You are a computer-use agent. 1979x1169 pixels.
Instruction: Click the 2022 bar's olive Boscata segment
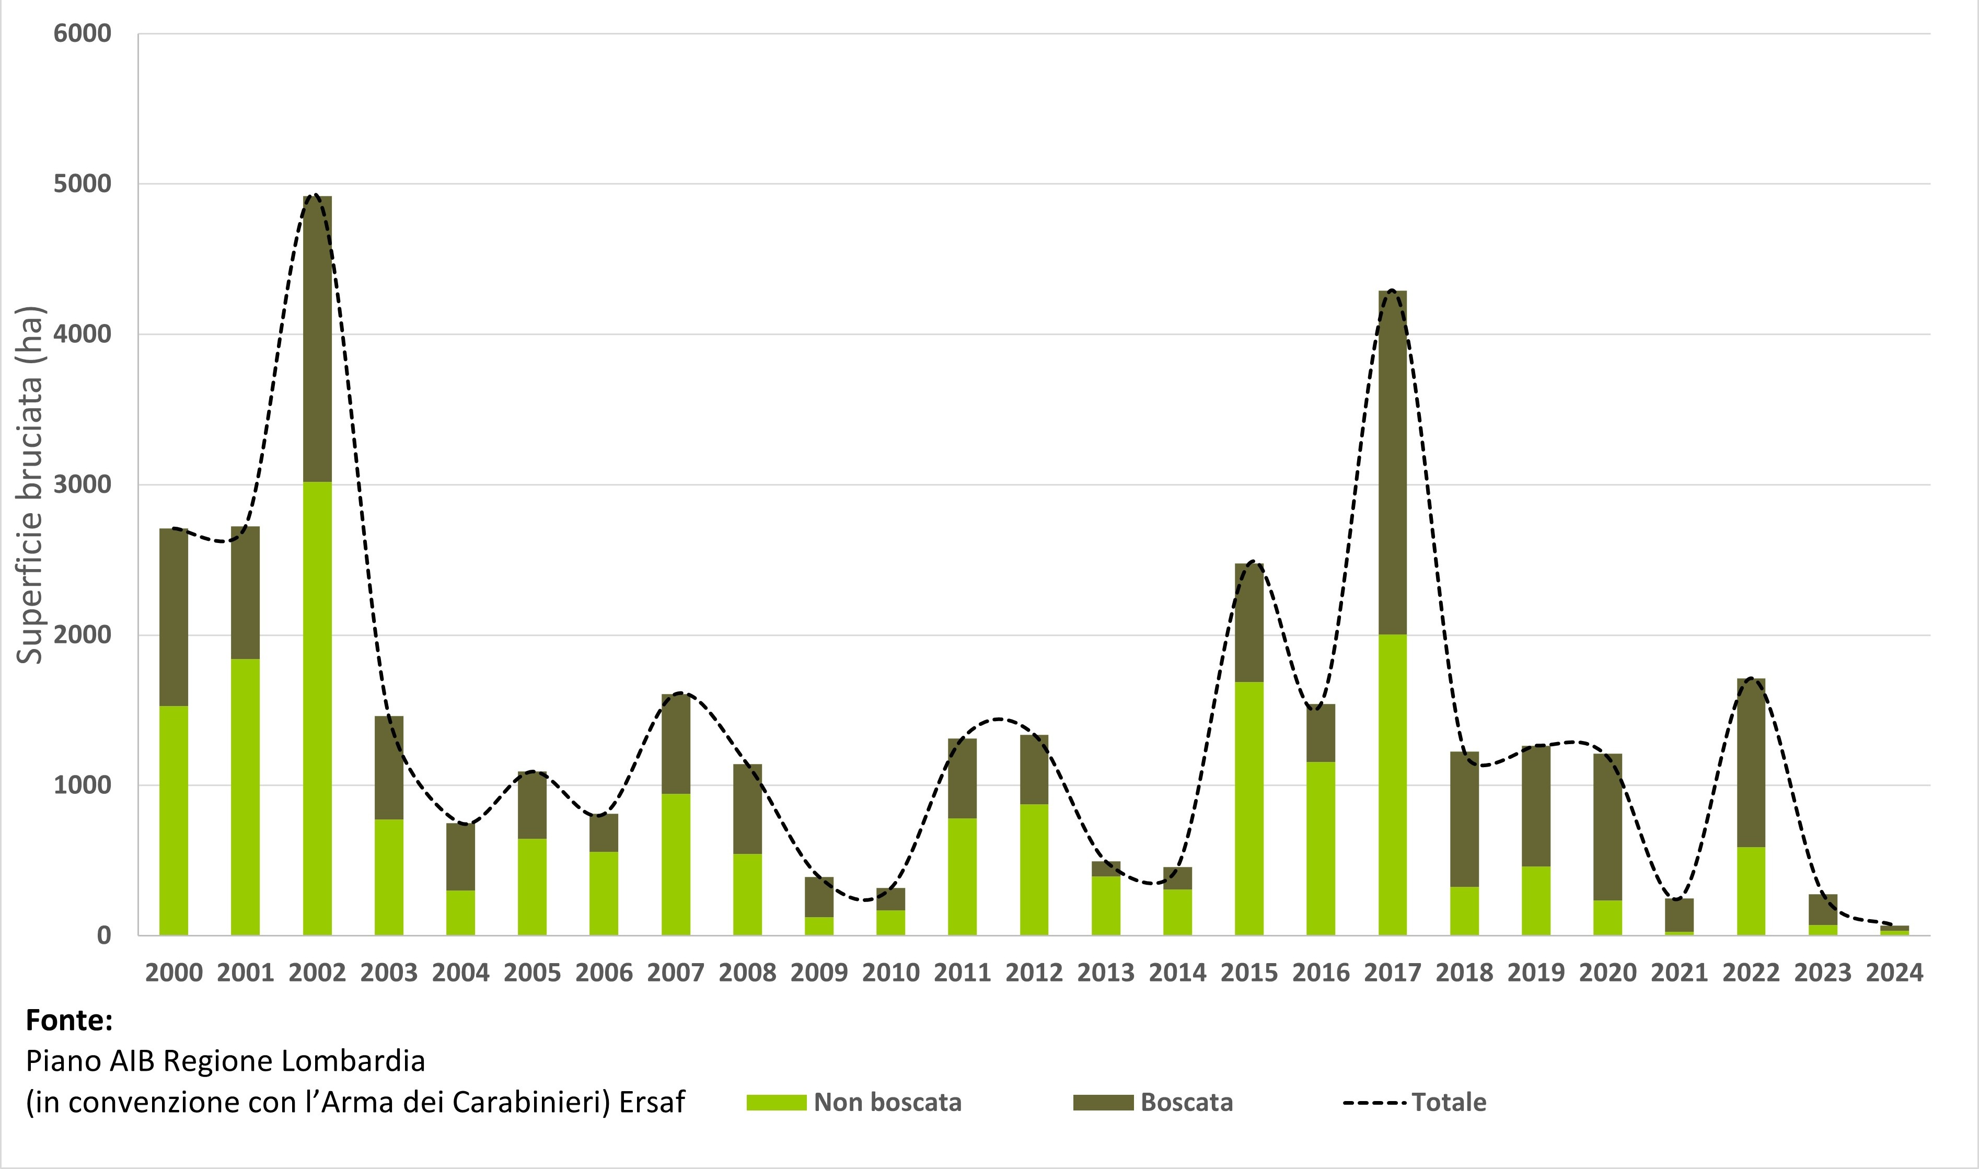1751,762
